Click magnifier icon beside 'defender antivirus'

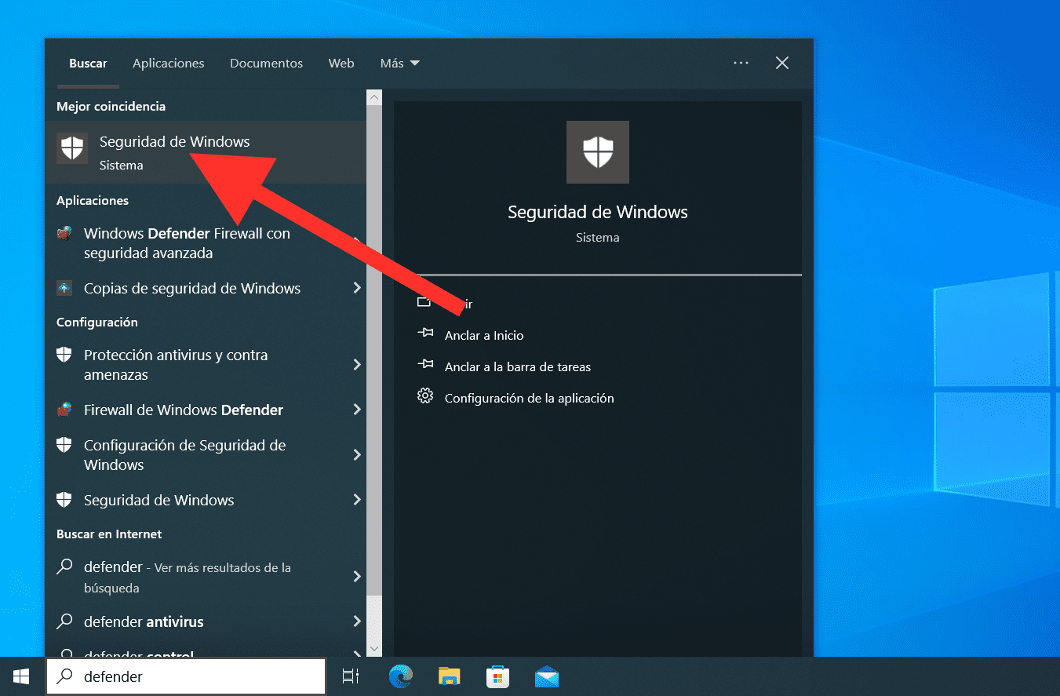tap(65, 621)
